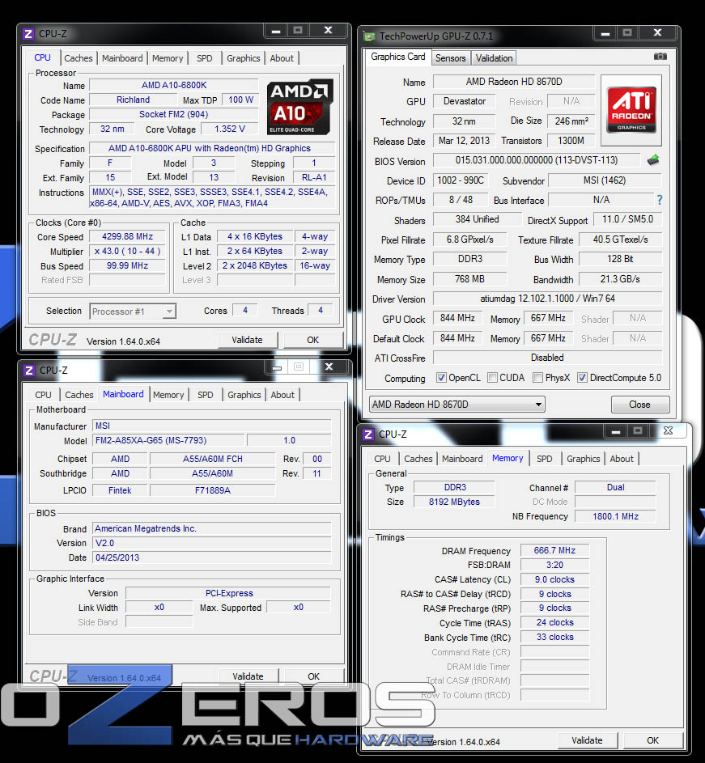The height and width of the screenshot is (763, 705).
Task: Click the Subvendor value 'MSI (1462)'
Action: [x=605, y=180]
